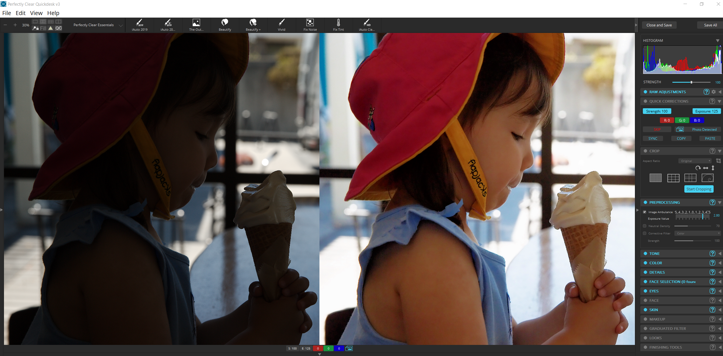Flip crop horizontally with the arrow icon
This screenshot has width=723, height=356.
pos(706,168)
